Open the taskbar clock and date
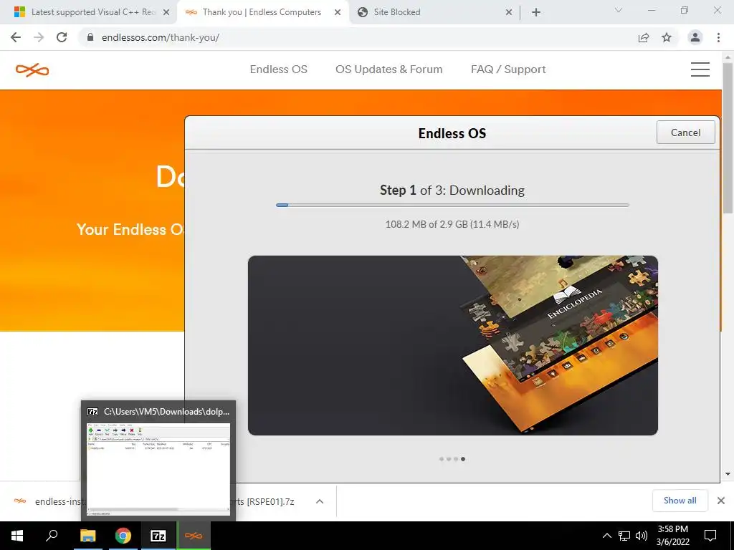Viewport: 734px width, 550px height. coord(672,536)
